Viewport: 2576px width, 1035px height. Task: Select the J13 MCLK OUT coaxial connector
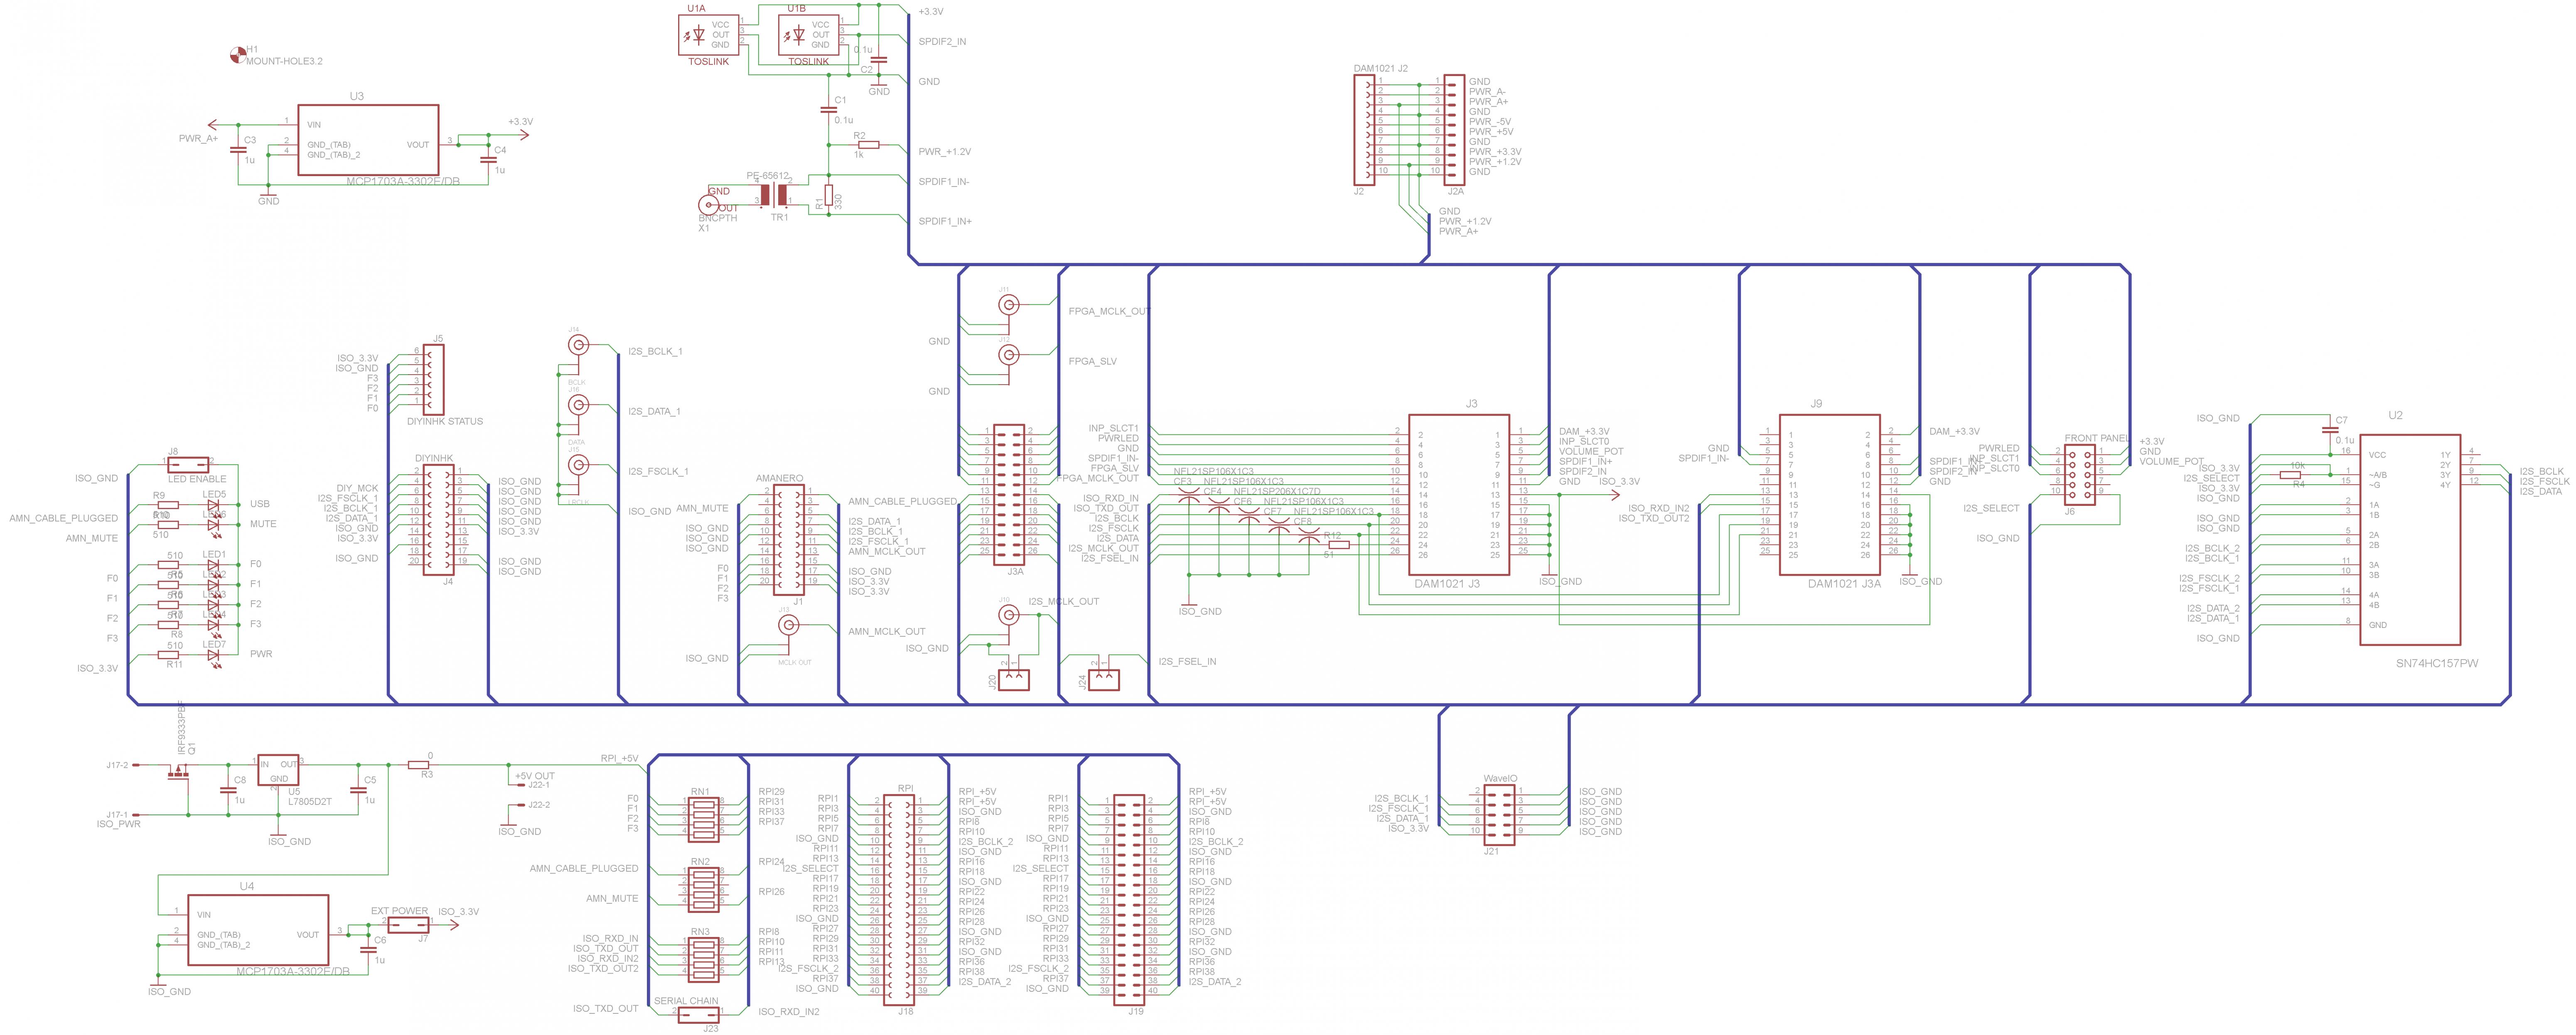[788, 625]
